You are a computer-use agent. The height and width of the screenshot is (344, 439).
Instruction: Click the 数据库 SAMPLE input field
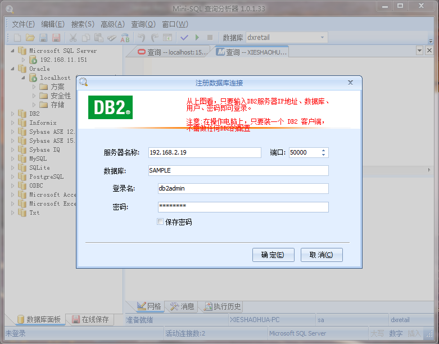click(238, 170)
